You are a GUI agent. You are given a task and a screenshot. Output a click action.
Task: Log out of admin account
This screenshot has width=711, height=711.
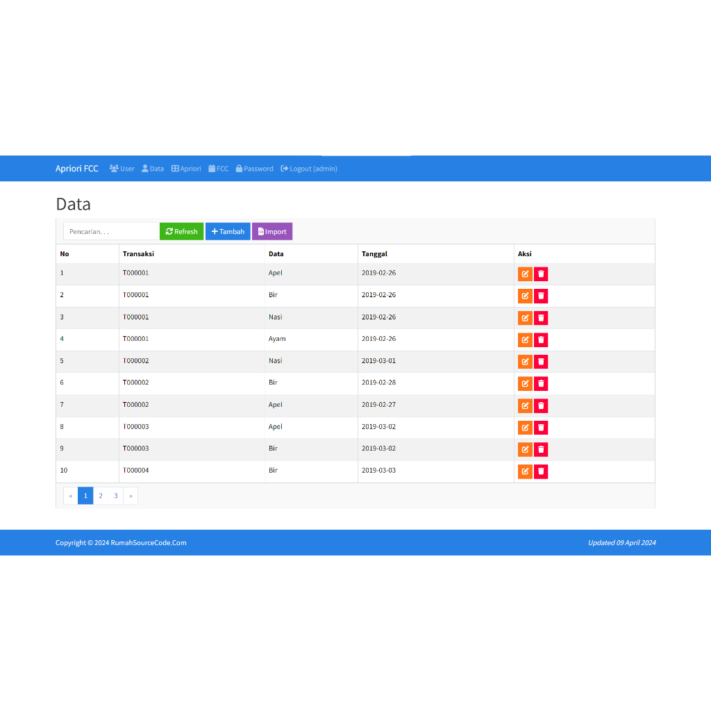309,169
